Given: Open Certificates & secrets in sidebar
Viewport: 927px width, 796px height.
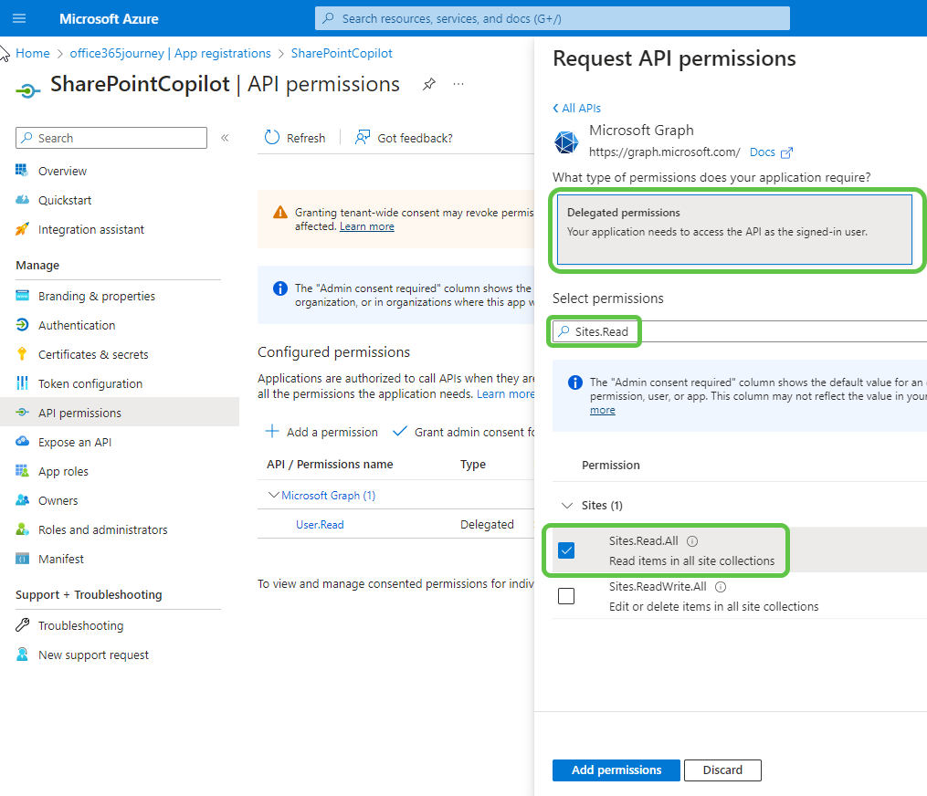Looking at the screenshot, I should 92,354.
